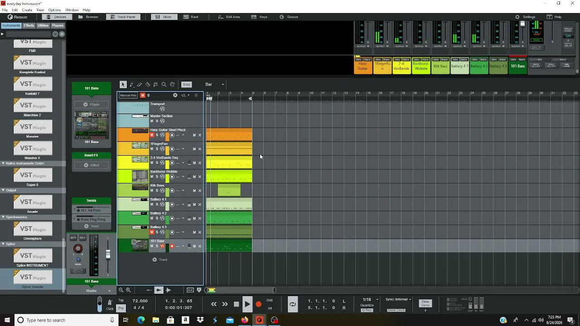The width and height of the screenshot is (580, 326).
Task: Open Kontakt 7 VST plugin
Action: pyautogui.click(x=33, y=84)
